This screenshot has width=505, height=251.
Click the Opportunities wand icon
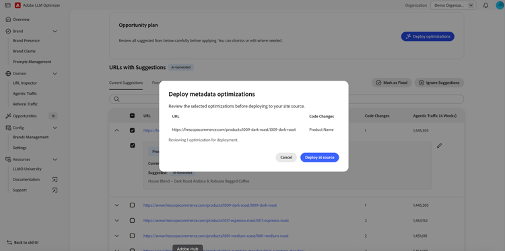8,116
